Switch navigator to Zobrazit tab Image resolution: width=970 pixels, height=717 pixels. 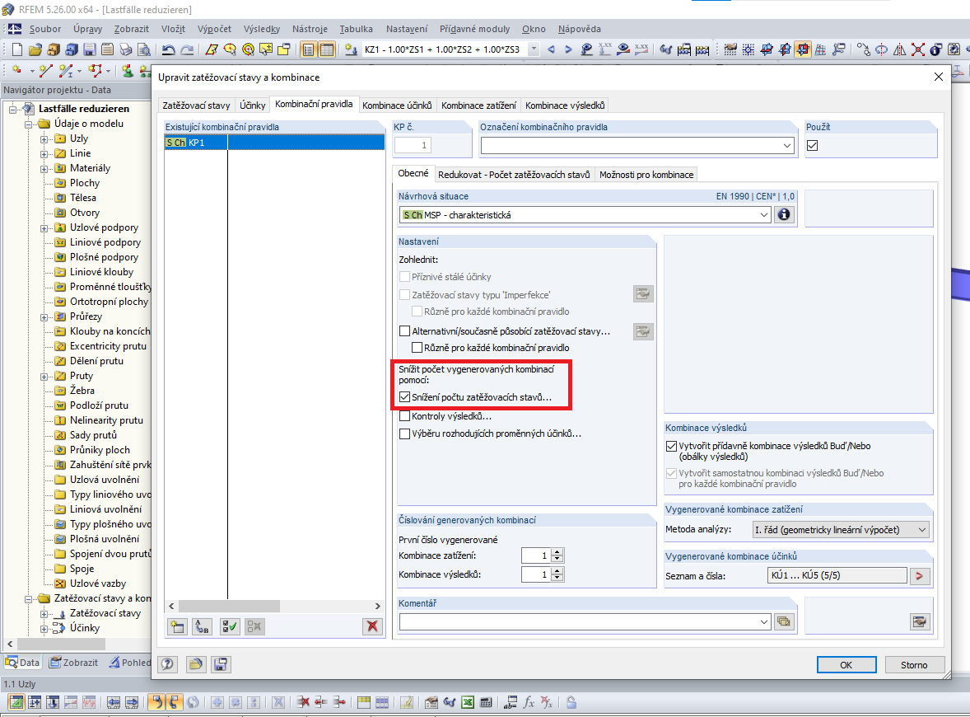pyautogui.click(x=73, y=663)
